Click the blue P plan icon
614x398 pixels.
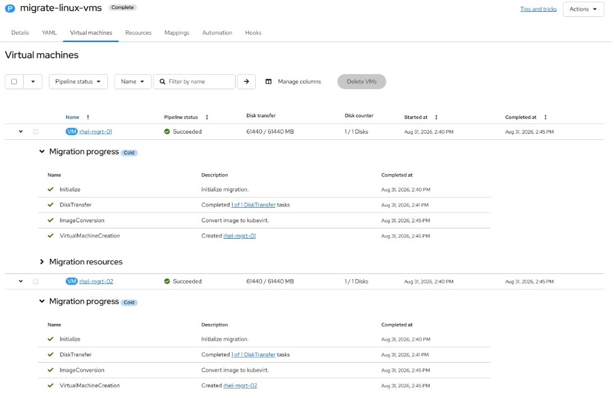[10, 8]
